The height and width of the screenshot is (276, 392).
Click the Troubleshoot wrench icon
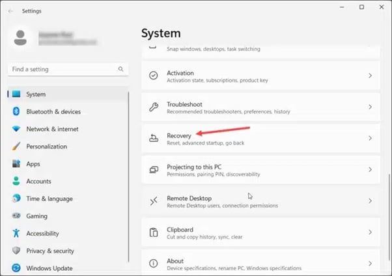(x=154, y=107)
